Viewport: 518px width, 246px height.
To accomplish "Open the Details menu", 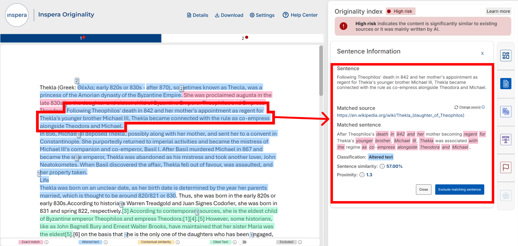I will [x=197, y=15].
